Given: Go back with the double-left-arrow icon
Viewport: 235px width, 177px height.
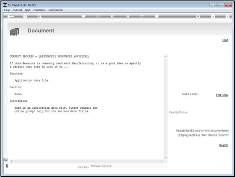Looking at the screenshot, I should pos(113,17).
